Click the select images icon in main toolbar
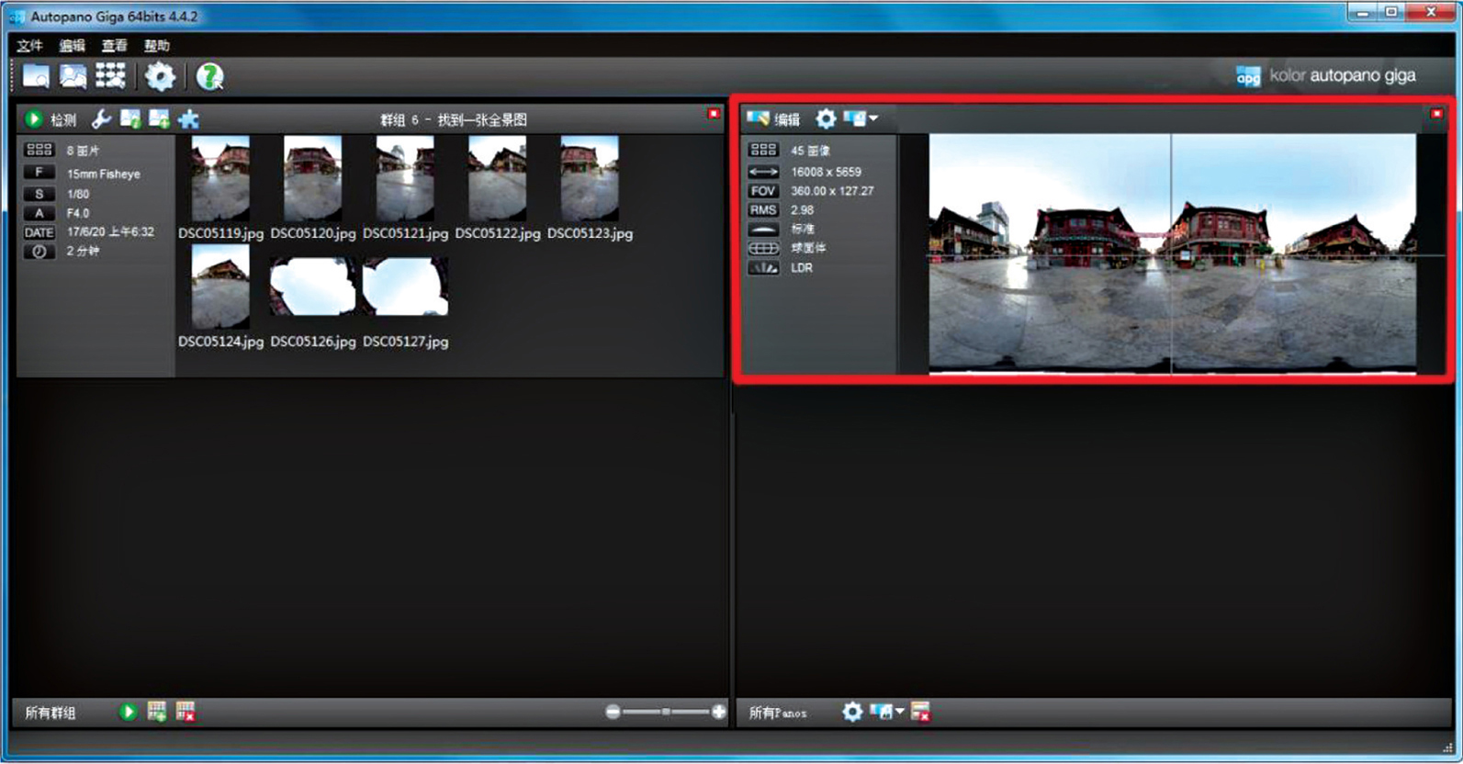The height and width of the screenshot is (764, 1463). (73, 76)
